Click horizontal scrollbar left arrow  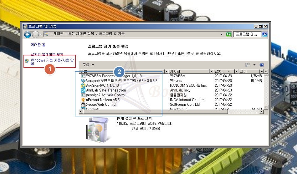(81, 111)
